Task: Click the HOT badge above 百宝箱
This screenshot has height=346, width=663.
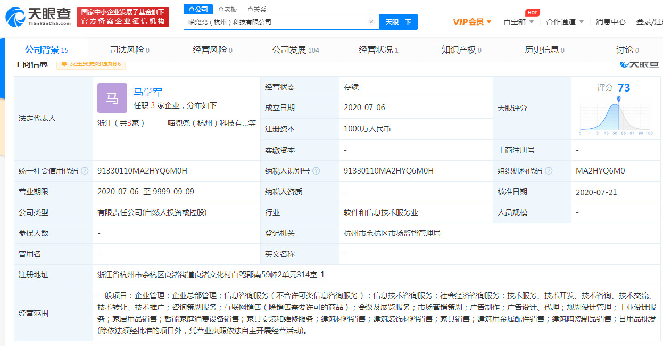Action: pos(532,12)
